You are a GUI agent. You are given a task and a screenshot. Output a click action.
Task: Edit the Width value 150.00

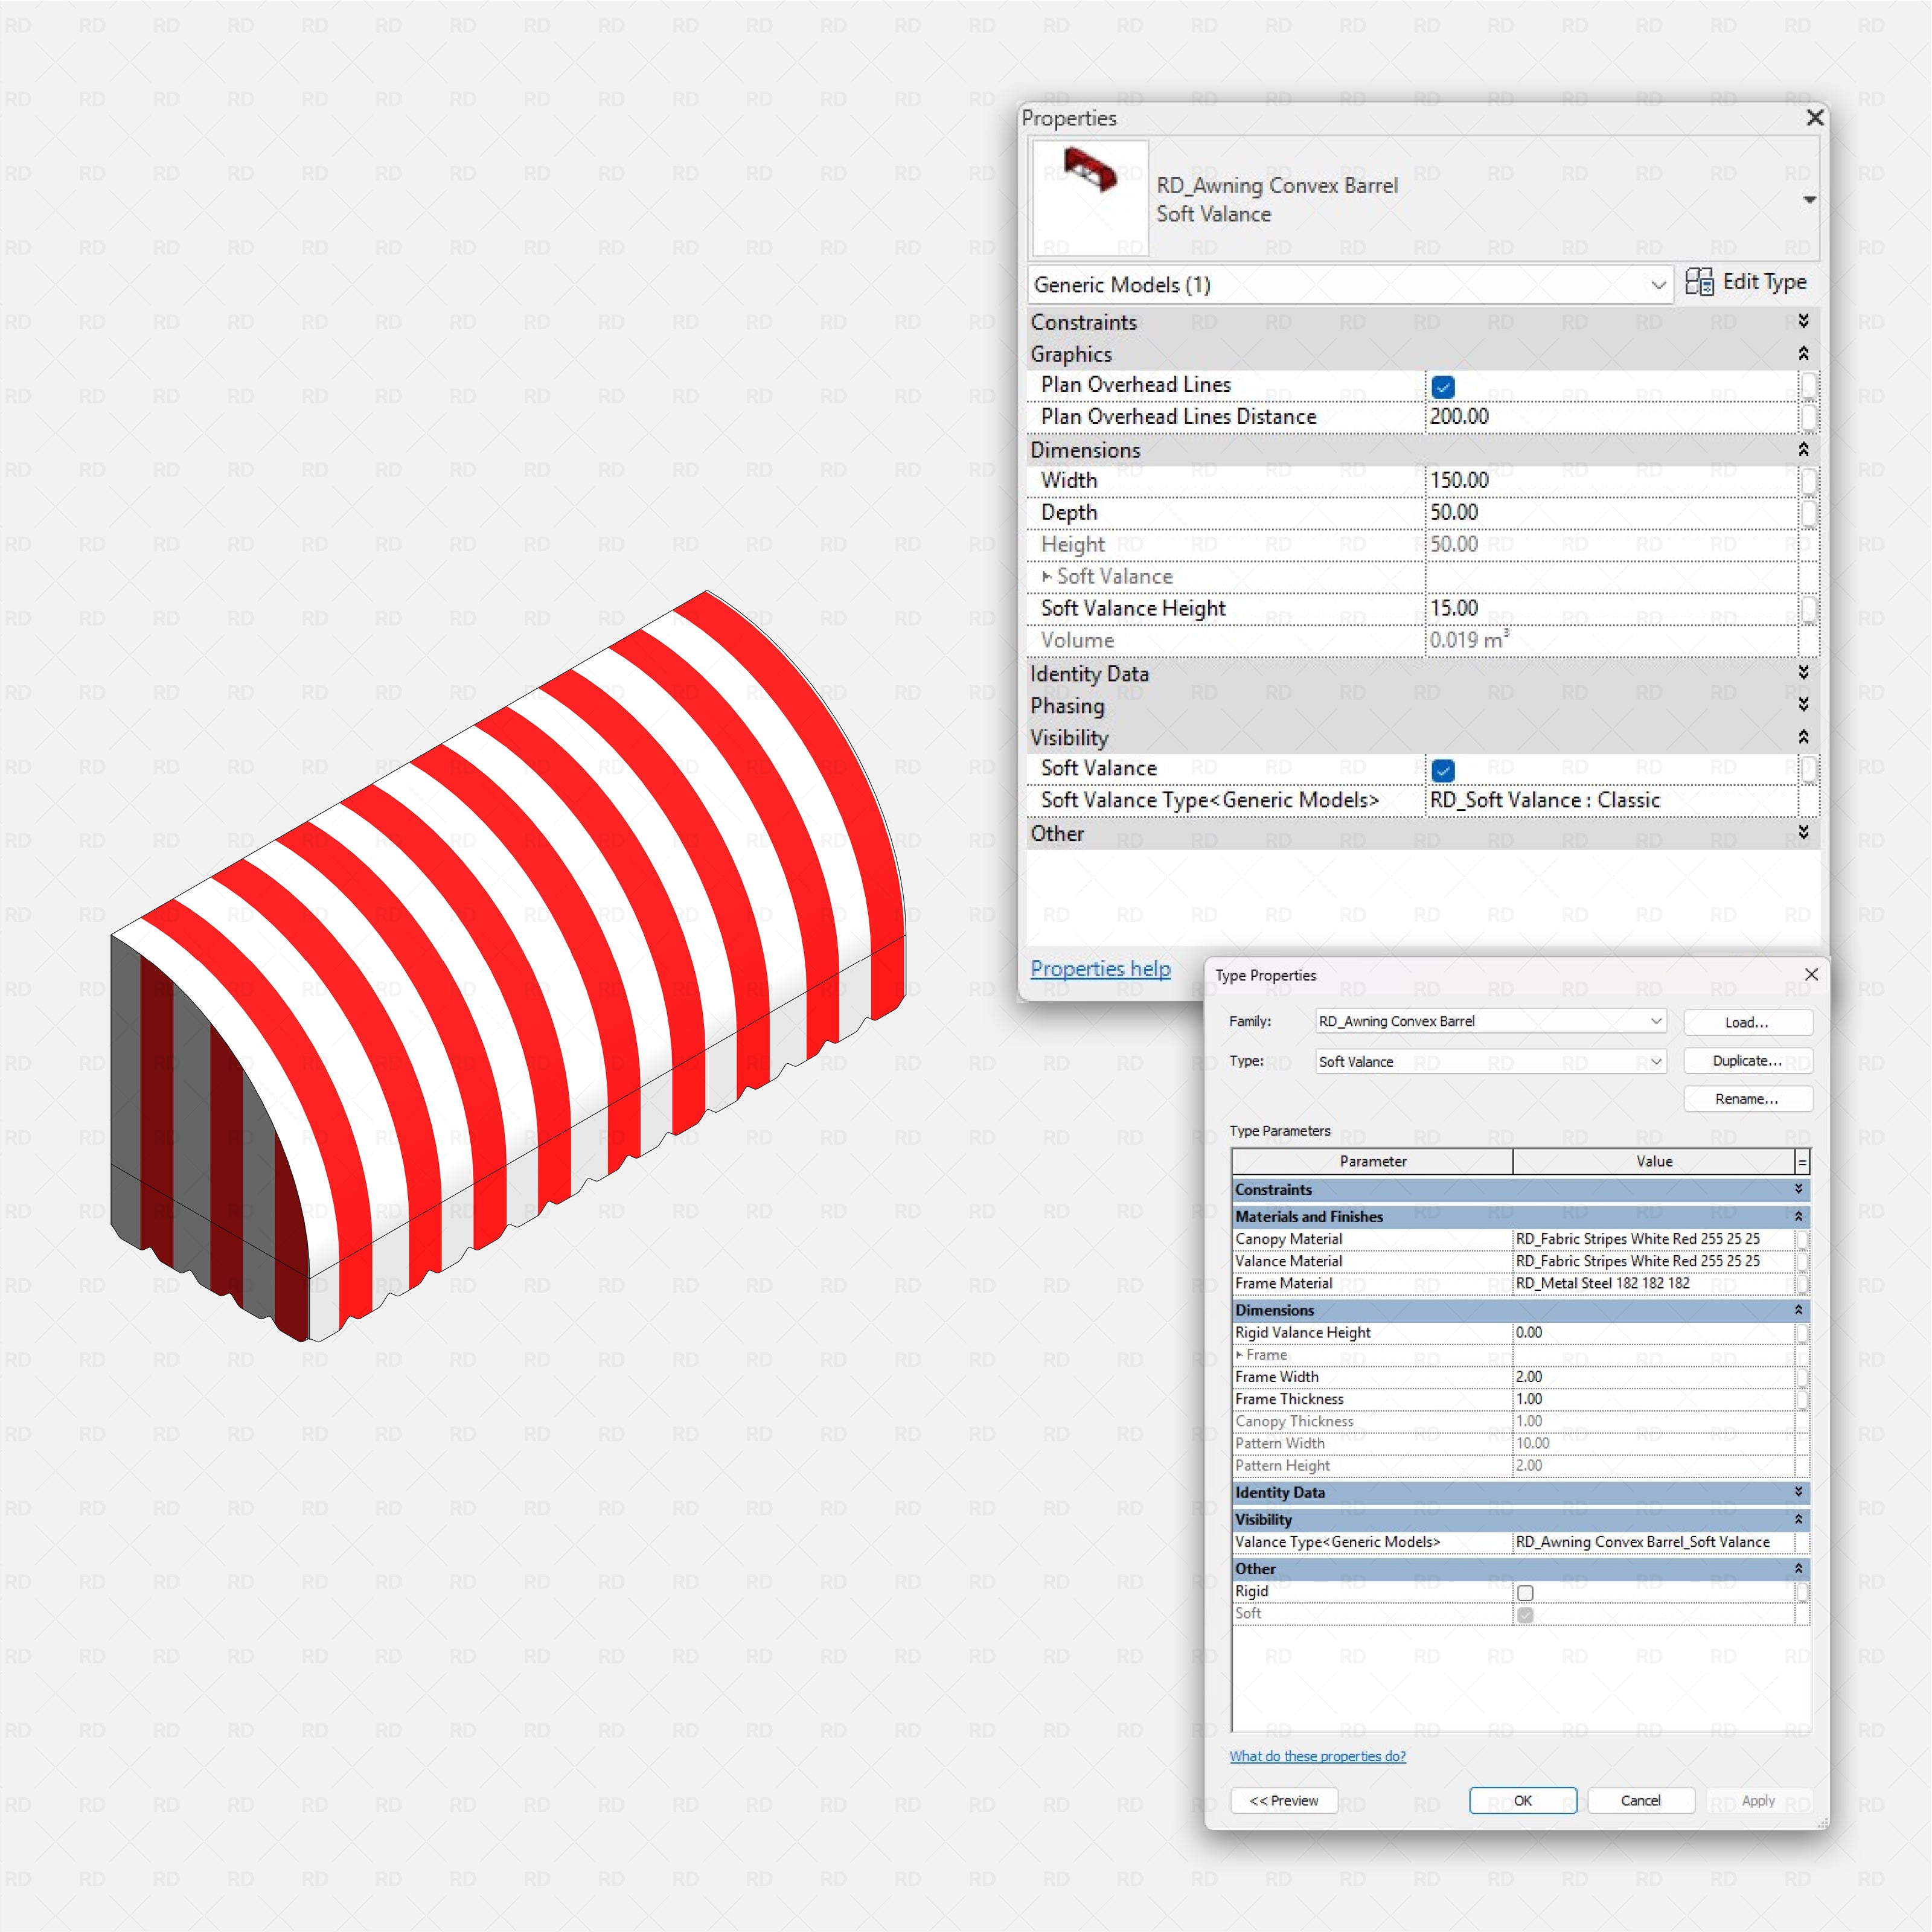[1611, 481]
